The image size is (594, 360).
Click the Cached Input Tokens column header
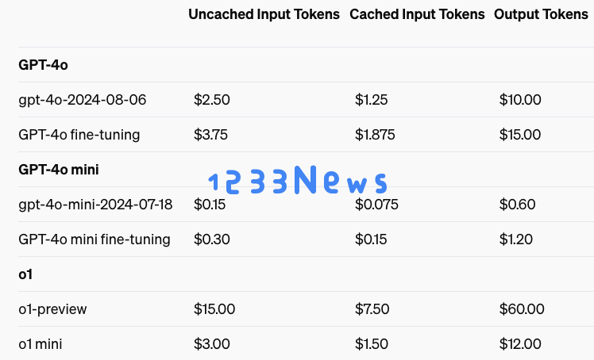click(417, 14)
